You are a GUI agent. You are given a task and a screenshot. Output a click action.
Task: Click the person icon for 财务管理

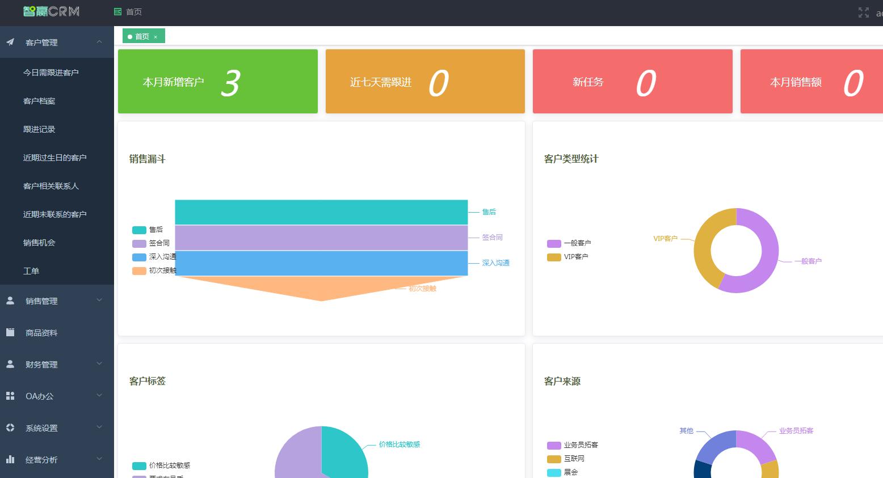click(x=10, y=364)
